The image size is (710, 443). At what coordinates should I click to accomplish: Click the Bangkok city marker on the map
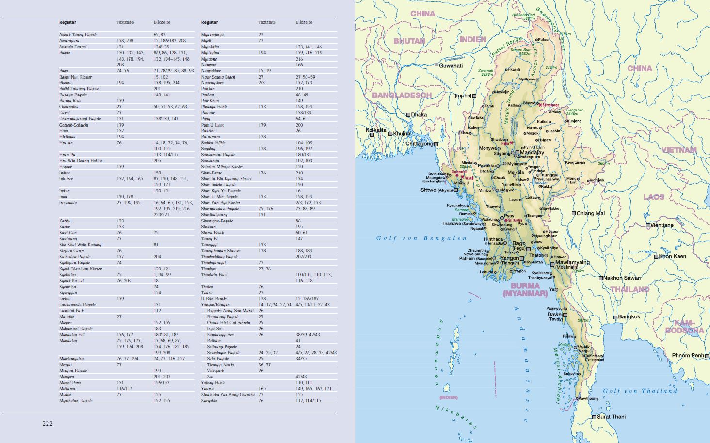pyautogui.click(x=615, y=317)
